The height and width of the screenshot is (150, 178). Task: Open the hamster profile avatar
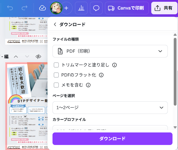click(56, 8)
